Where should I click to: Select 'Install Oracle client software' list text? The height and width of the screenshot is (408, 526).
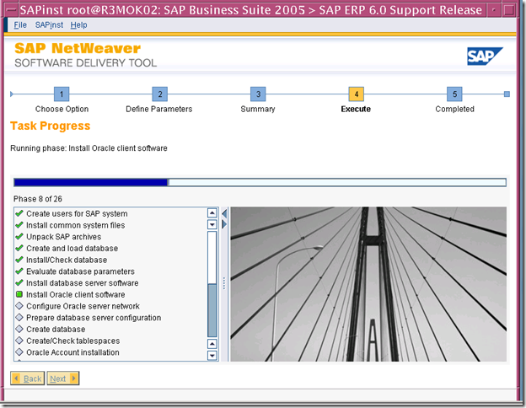click(76, 294)
